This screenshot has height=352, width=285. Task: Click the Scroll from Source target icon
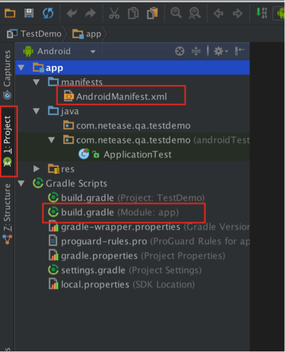point(180,51)
